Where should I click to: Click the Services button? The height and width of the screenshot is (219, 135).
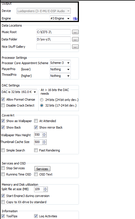(x=42, y=169)
